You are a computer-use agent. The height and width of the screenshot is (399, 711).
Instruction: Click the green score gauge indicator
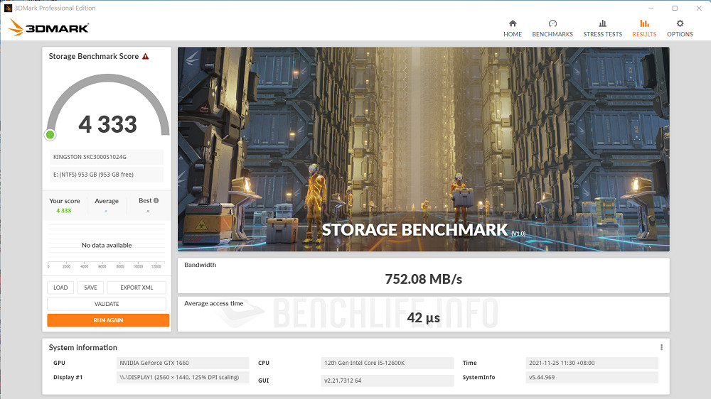tap(50, 134)
